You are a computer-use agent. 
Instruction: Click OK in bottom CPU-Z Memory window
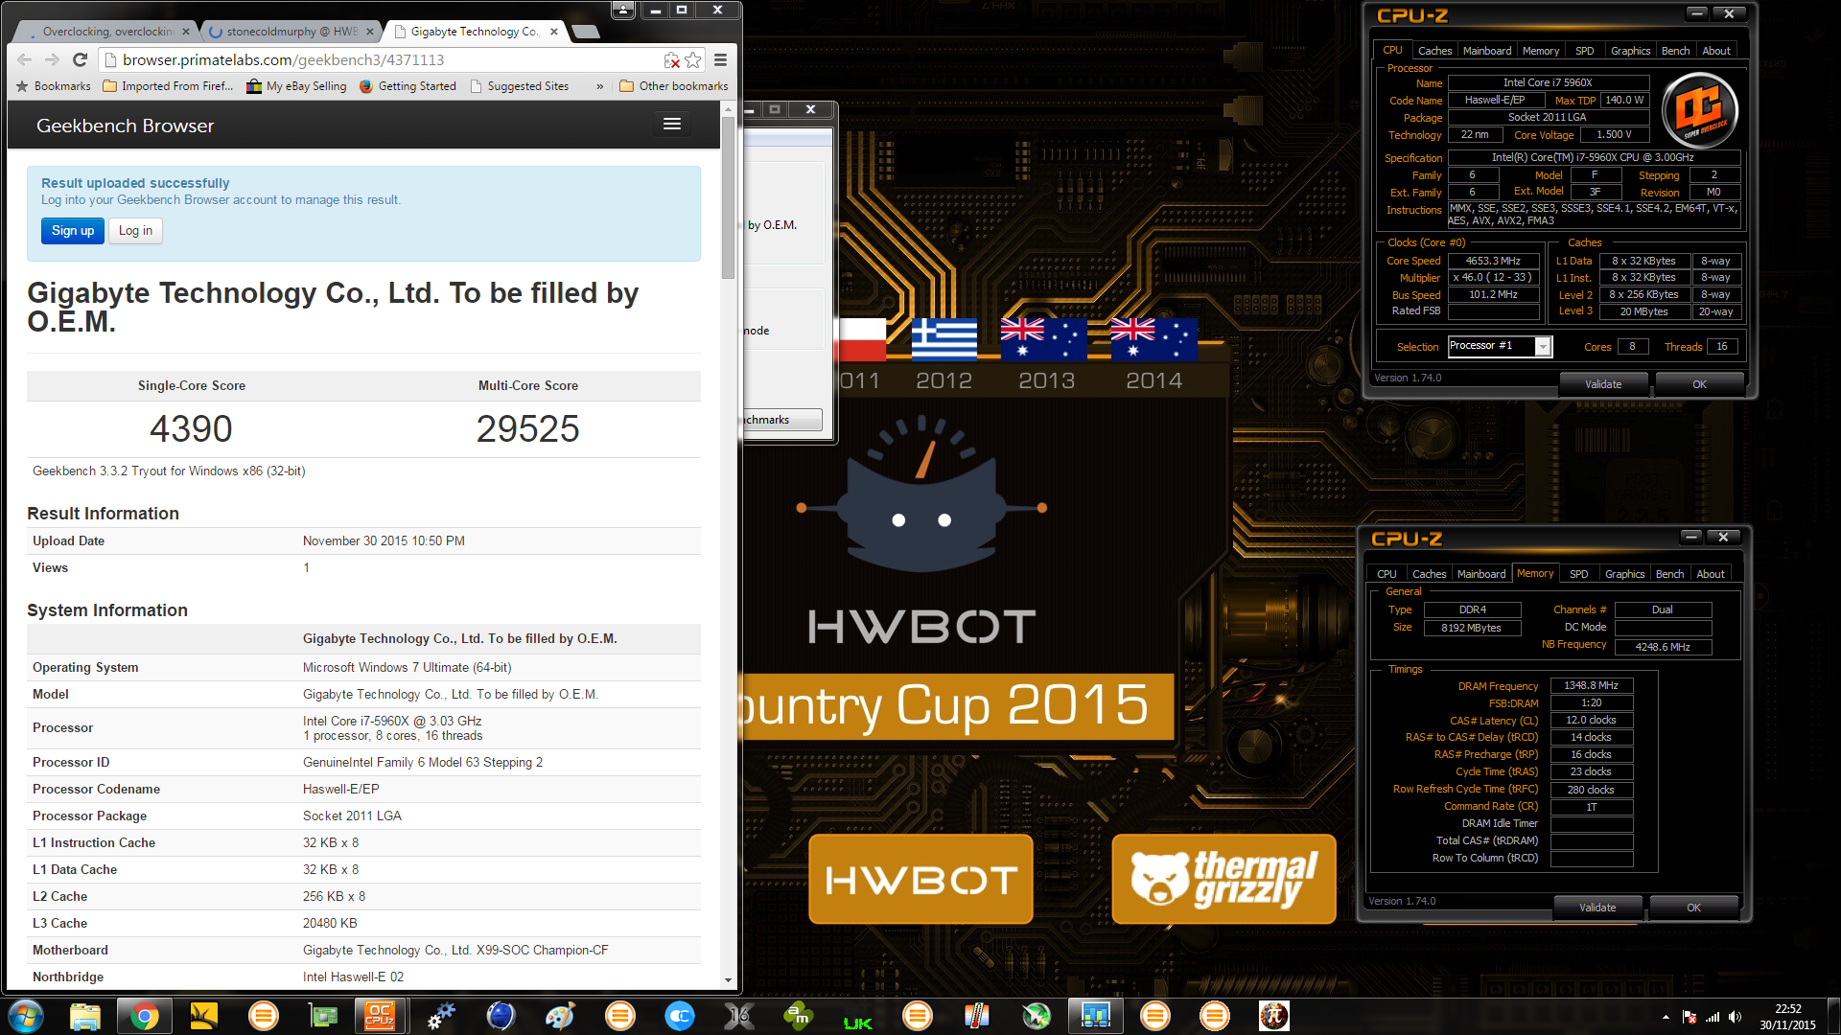1693,908
